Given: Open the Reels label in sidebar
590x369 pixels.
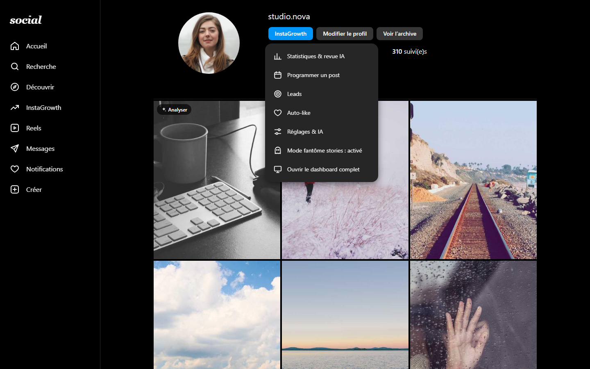Looking at the screenshot, I should (x=34, y=128).
